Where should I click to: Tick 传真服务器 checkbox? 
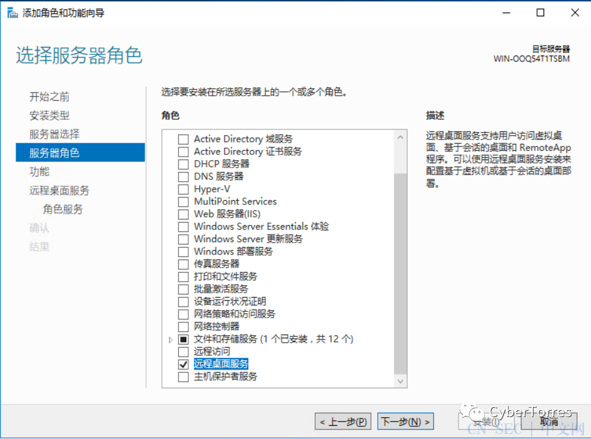pyautogui.click(x=184, y=264)
